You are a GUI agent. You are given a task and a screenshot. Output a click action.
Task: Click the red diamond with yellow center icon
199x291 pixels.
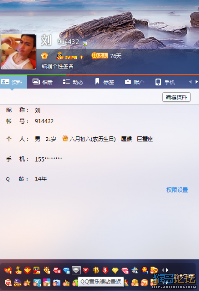[x=27, y=270]
